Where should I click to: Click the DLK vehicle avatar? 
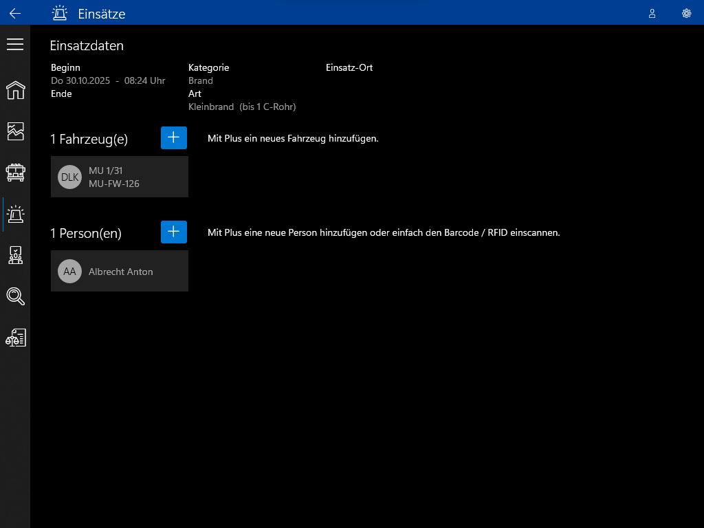pyautogui.click(x=69, y=177)
